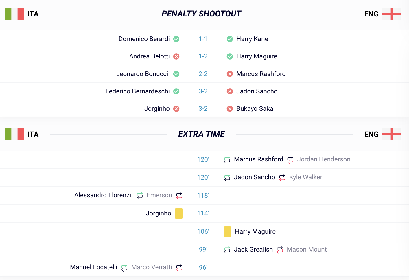Image resolution: width=409 pixels, height=280 pixels.
Task: Click the substitution-in icon beside Alessandro Florenzi
Action: click(140, 195)
